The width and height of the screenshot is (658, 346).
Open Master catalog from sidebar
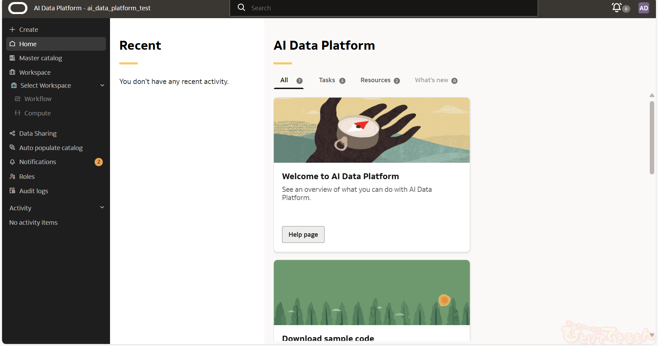point(40,58)
